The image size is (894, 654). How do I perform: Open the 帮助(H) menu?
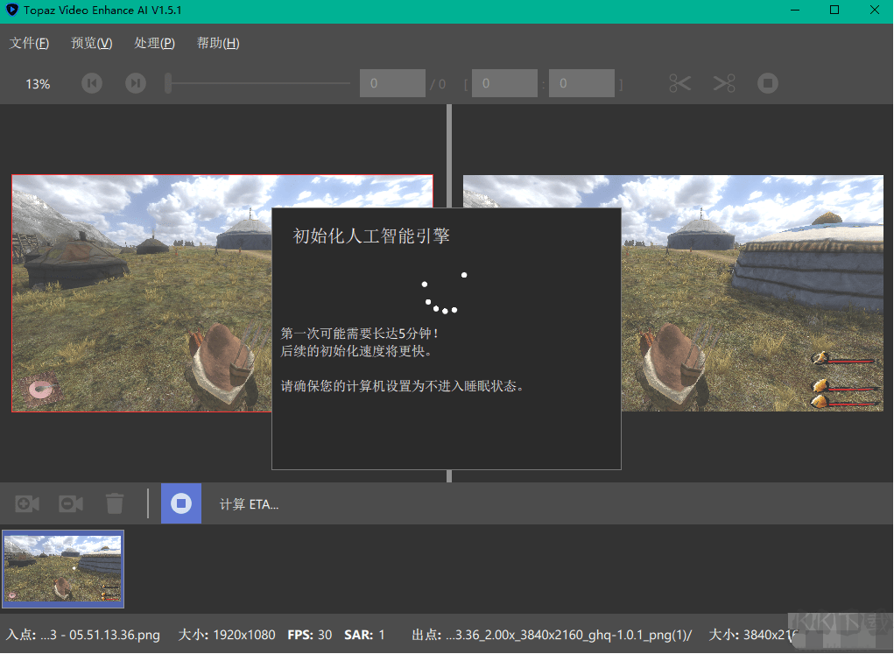[217, 42]
